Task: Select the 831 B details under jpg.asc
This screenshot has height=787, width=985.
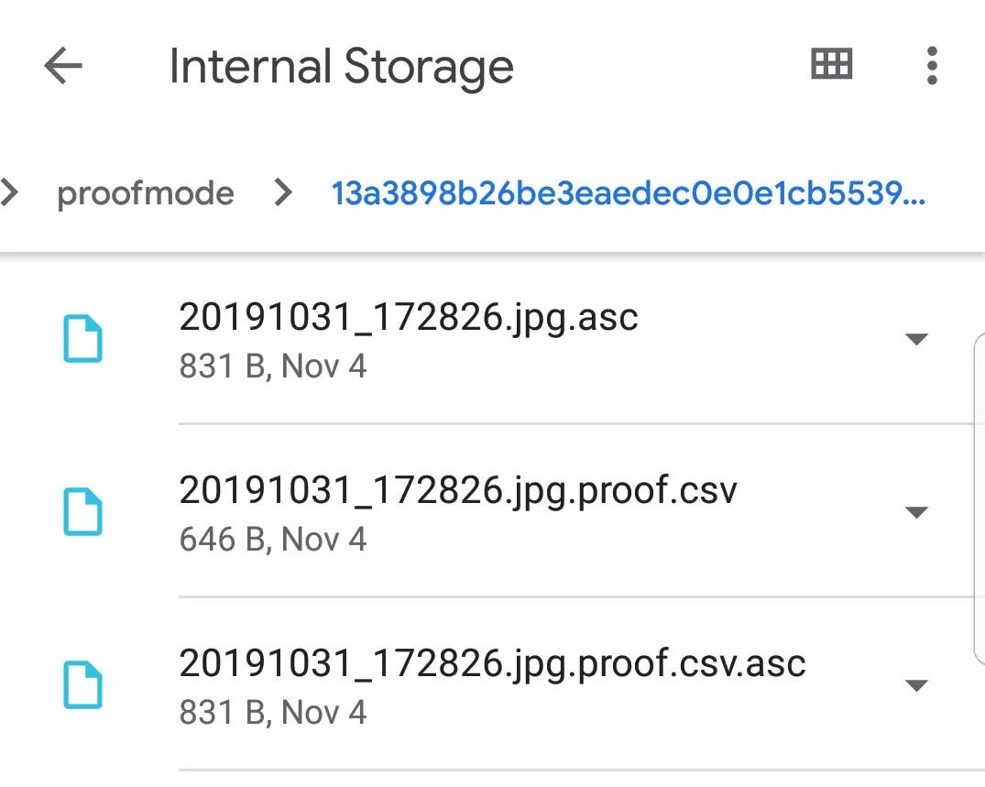Action: click(273, 366)
